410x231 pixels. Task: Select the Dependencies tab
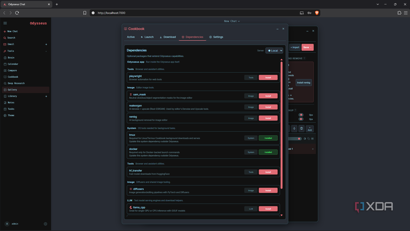(x=192, y=37)
